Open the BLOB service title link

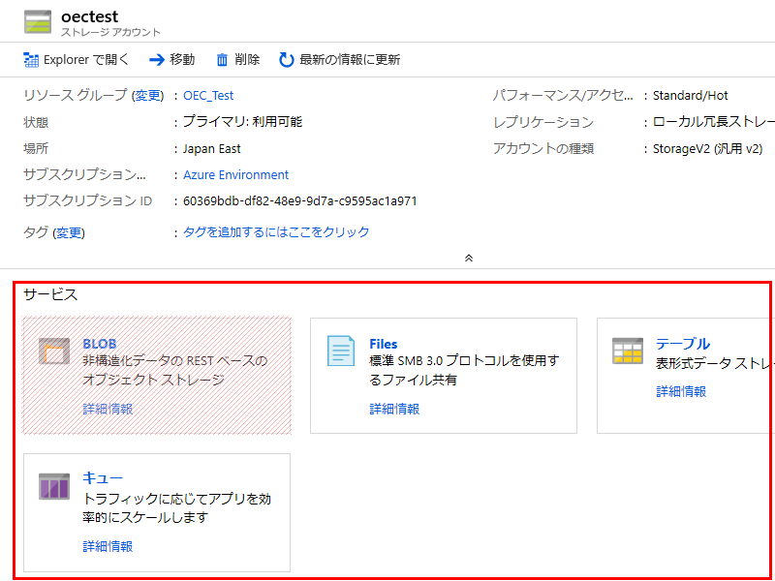(x=100, y=344)
